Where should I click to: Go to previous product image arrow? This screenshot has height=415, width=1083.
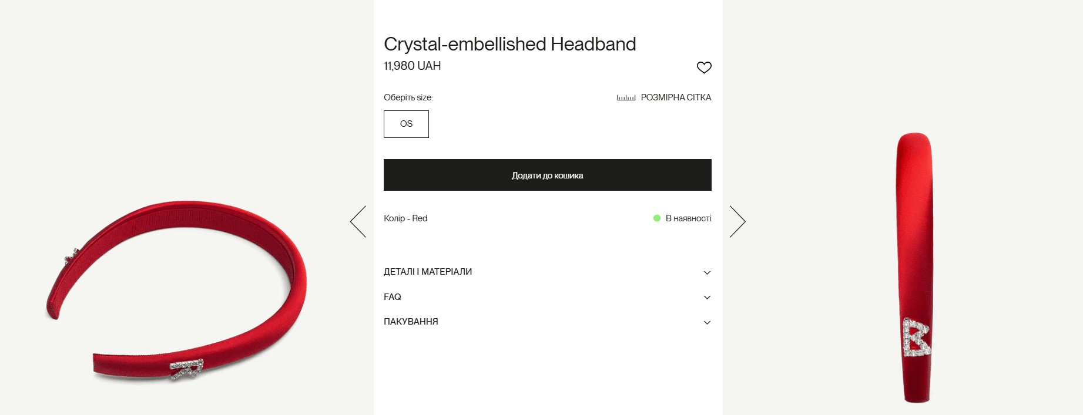[x=358, y=221]
